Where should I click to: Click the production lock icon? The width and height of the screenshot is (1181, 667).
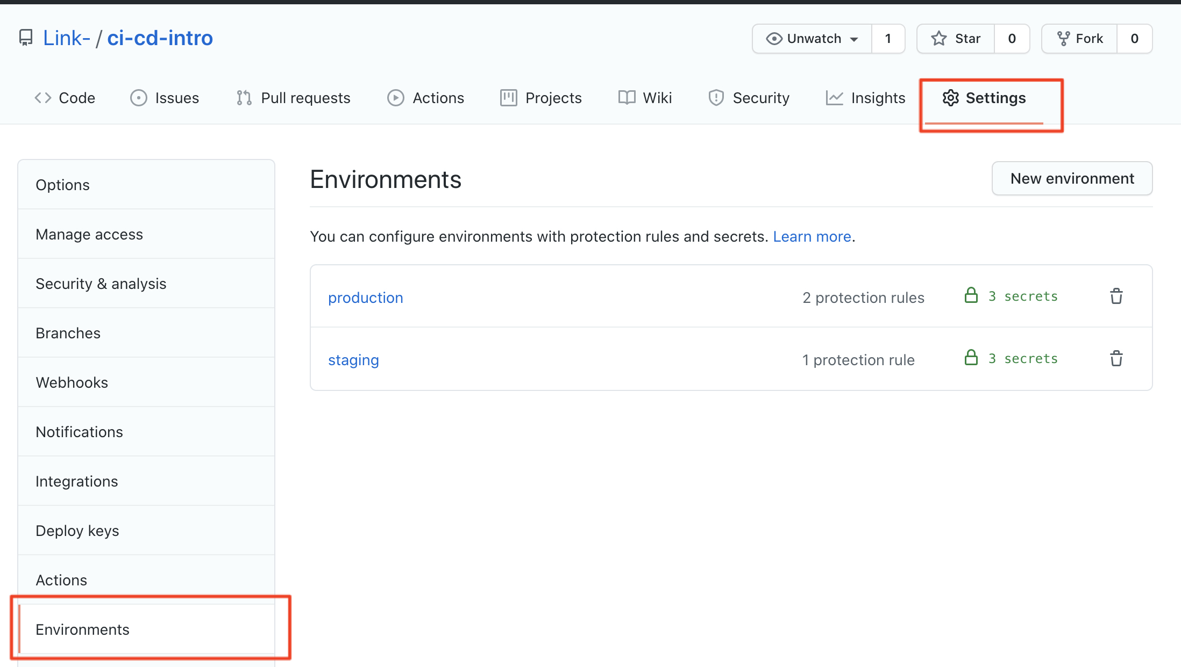pos(971,295)
